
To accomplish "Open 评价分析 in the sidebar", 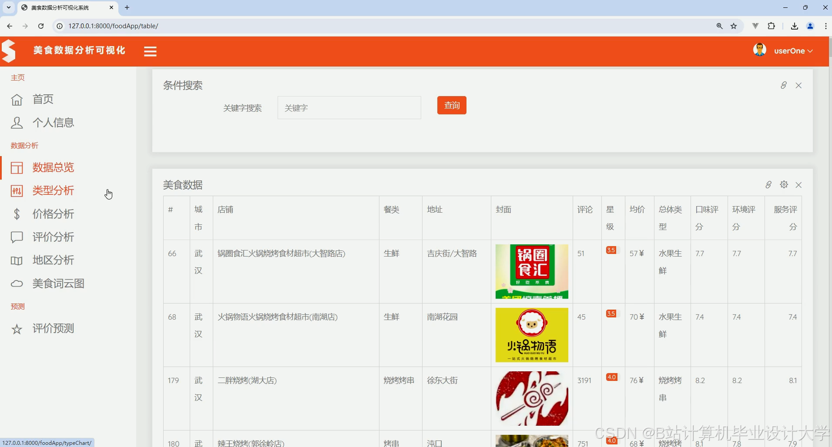I will pos(54,237).
